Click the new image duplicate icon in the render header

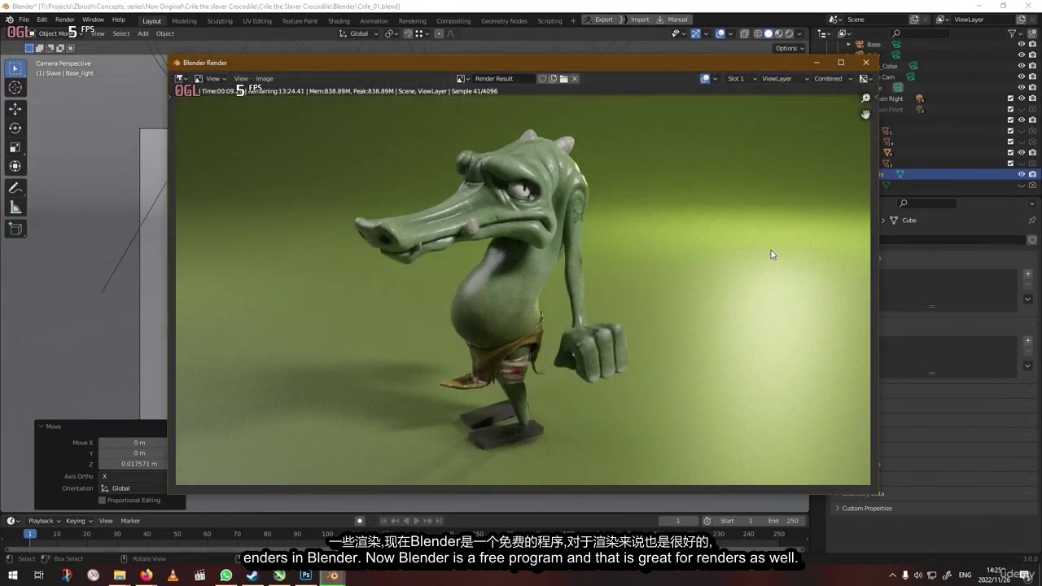(553, 79)
